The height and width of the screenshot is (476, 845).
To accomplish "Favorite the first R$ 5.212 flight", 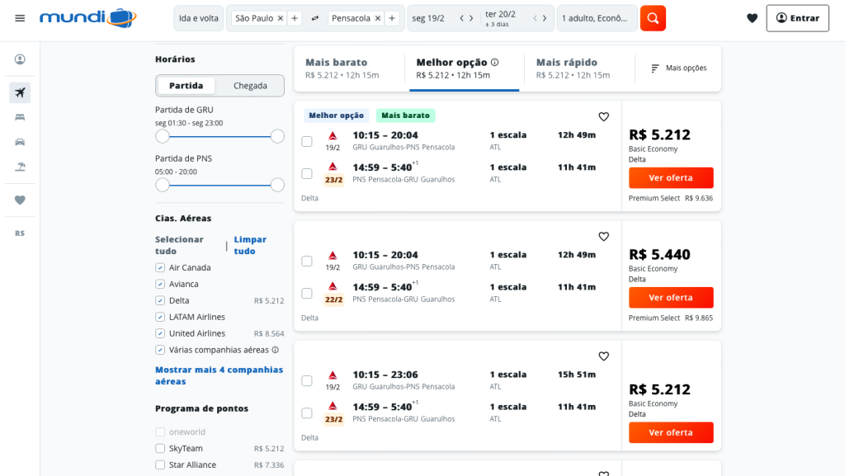I will (603, 117).
